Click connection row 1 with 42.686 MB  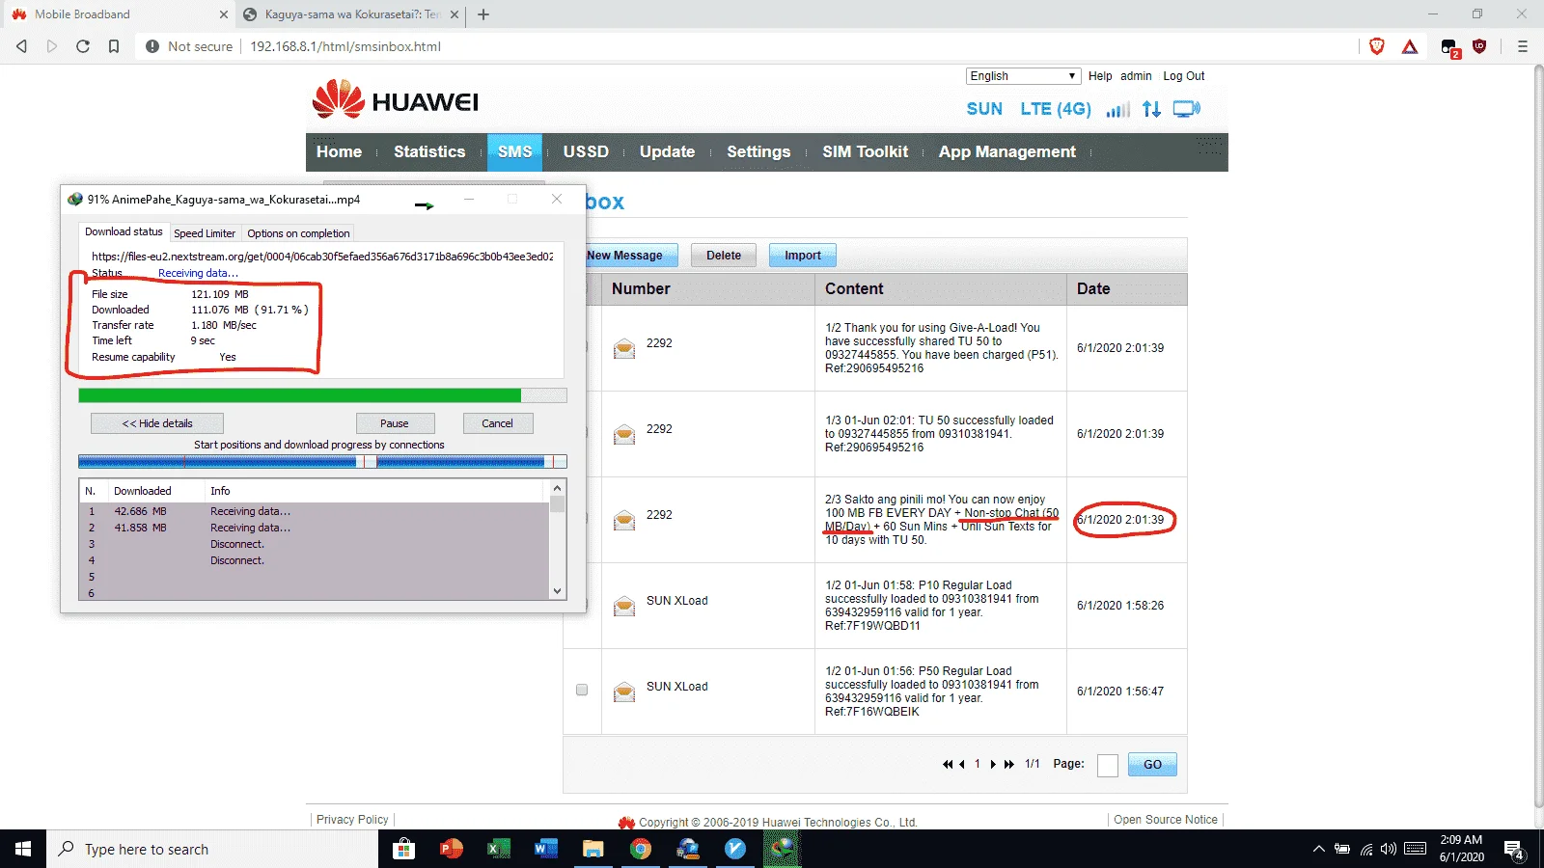tap(315, 511)
